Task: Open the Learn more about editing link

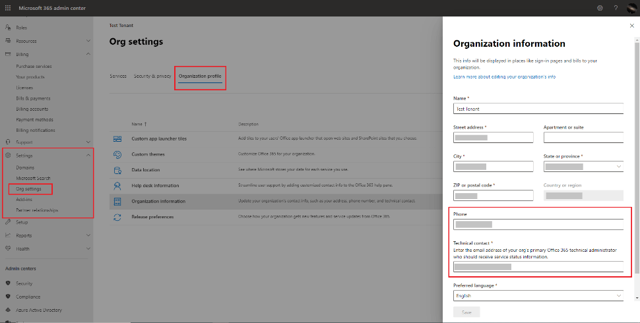Action: point(505,76)
